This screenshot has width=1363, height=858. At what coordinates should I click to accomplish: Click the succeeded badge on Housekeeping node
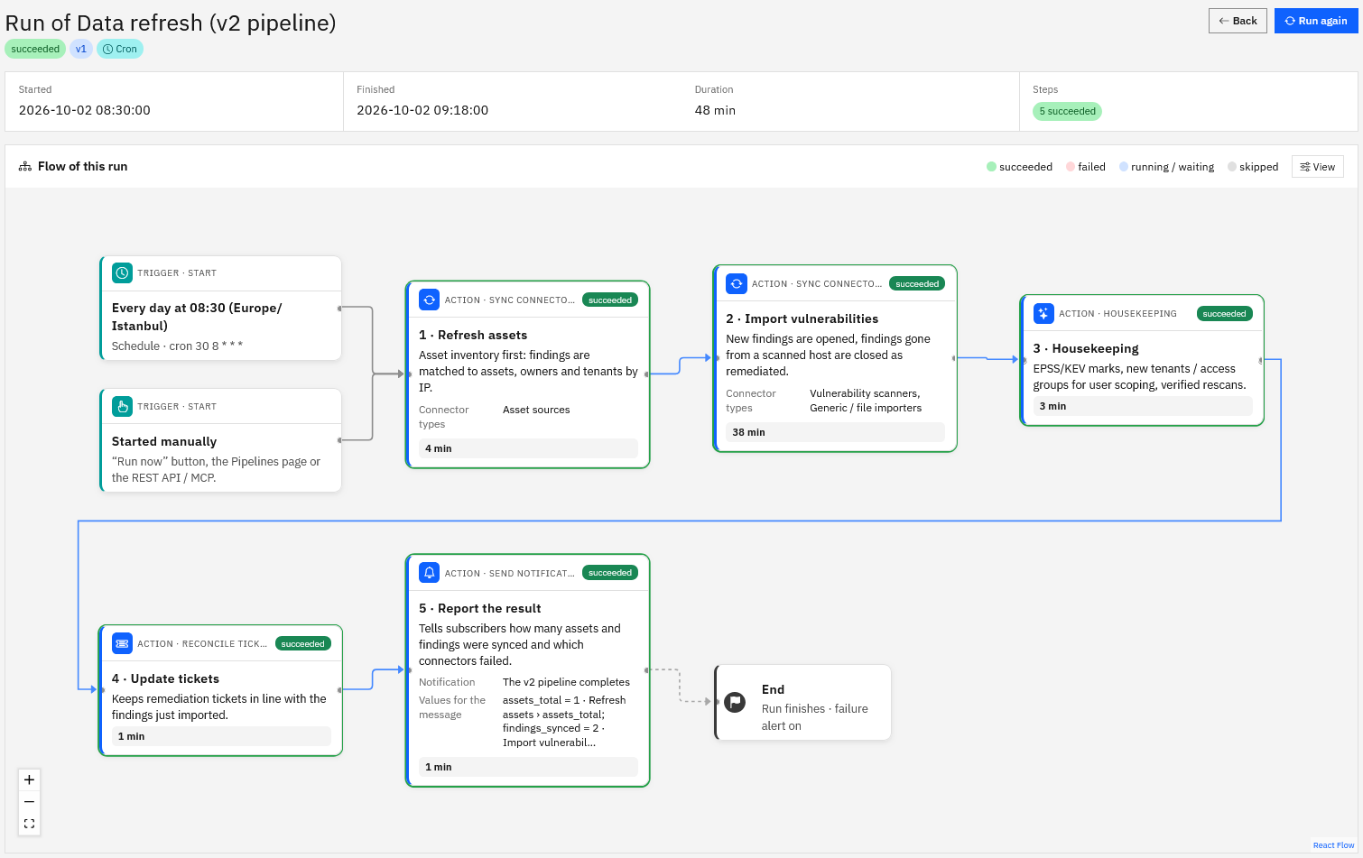1224,313
